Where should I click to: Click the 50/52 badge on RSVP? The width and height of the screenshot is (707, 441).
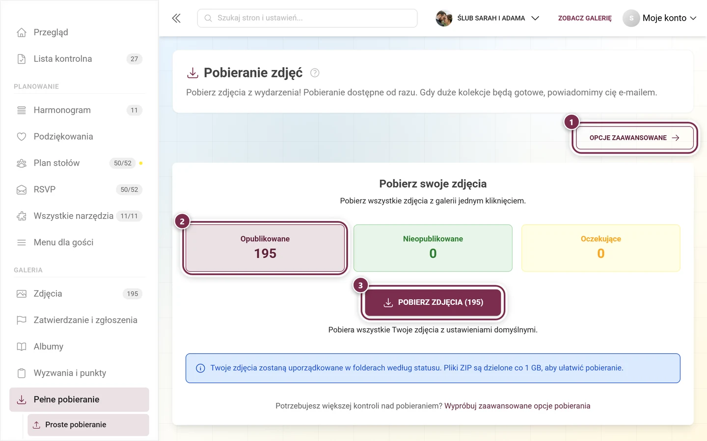(129, 190)
